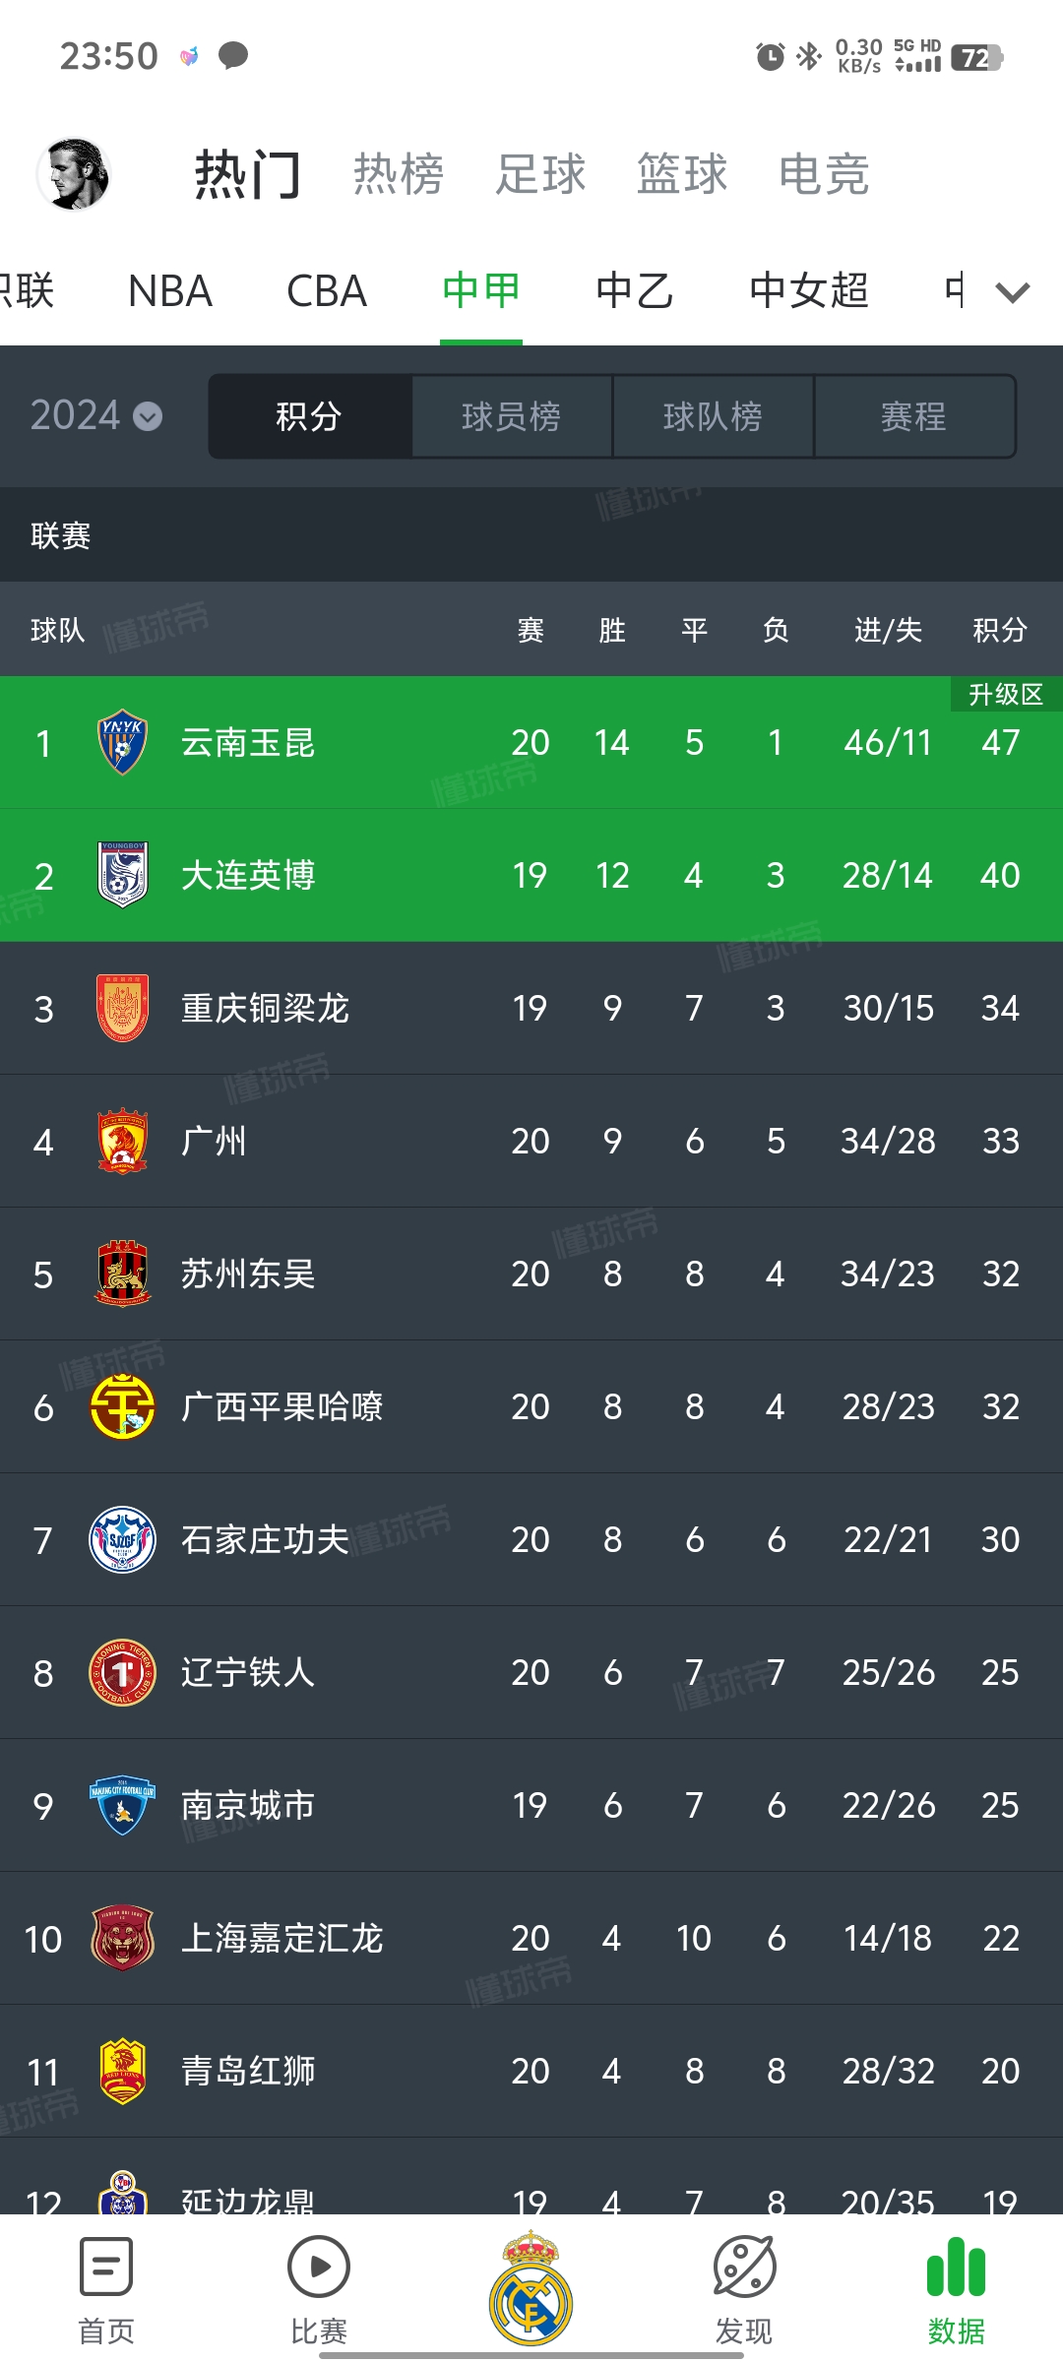Viewport: 1063px width, 2362px height.
Task: Switch to the 赛程 segment
Action: click(913, 416)
